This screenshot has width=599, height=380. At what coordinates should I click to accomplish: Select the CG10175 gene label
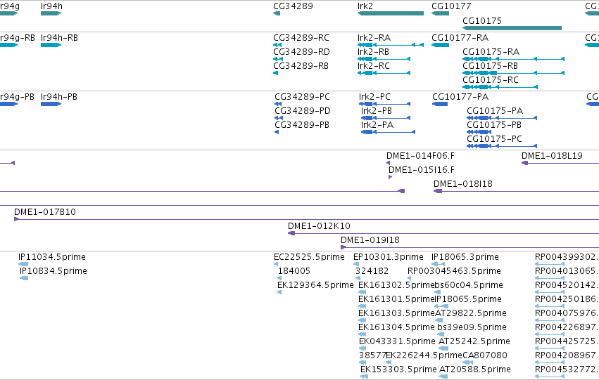[x=482, y=20]
